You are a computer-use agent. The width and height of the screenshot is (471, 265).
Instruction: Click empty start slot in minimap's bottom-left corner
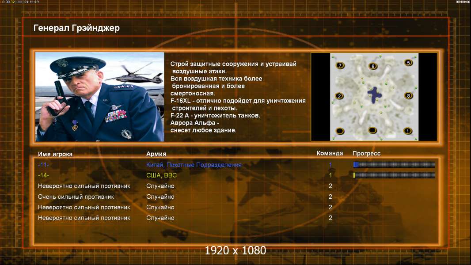[x=340, y=131]
